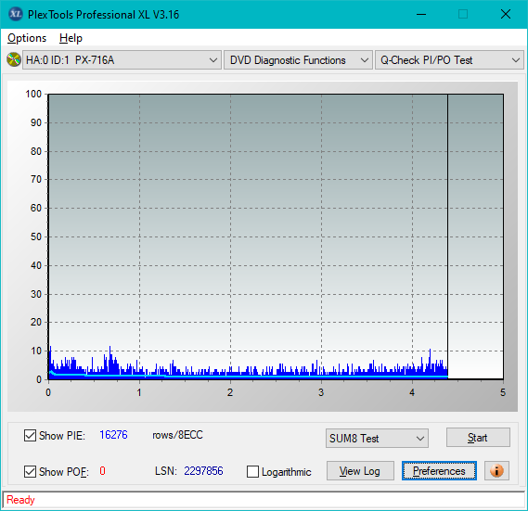Toggle the Show PIE checkbox
This screenshot has height=511, width=528.
30,435
